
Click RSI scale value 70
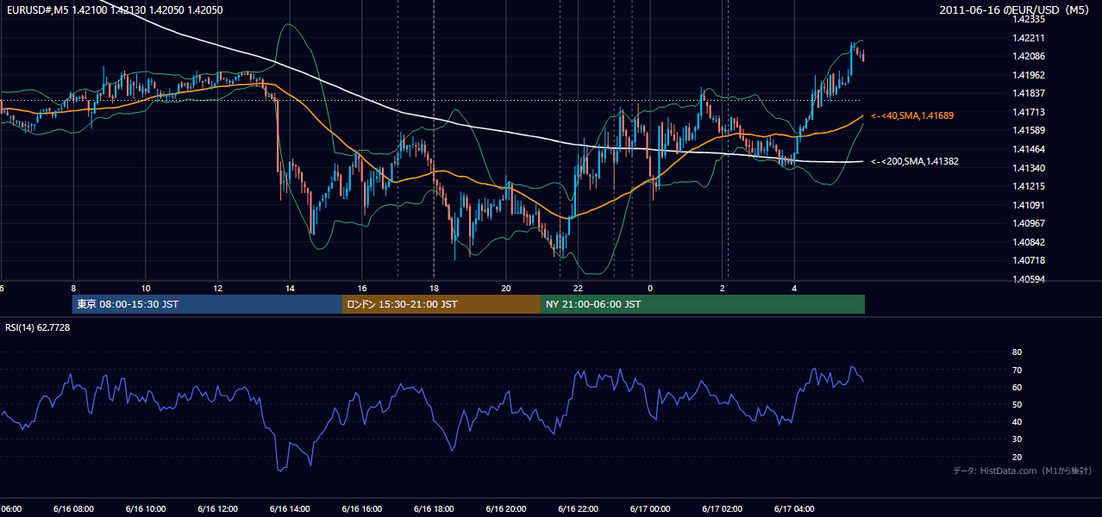click(x=1017, y=370)
